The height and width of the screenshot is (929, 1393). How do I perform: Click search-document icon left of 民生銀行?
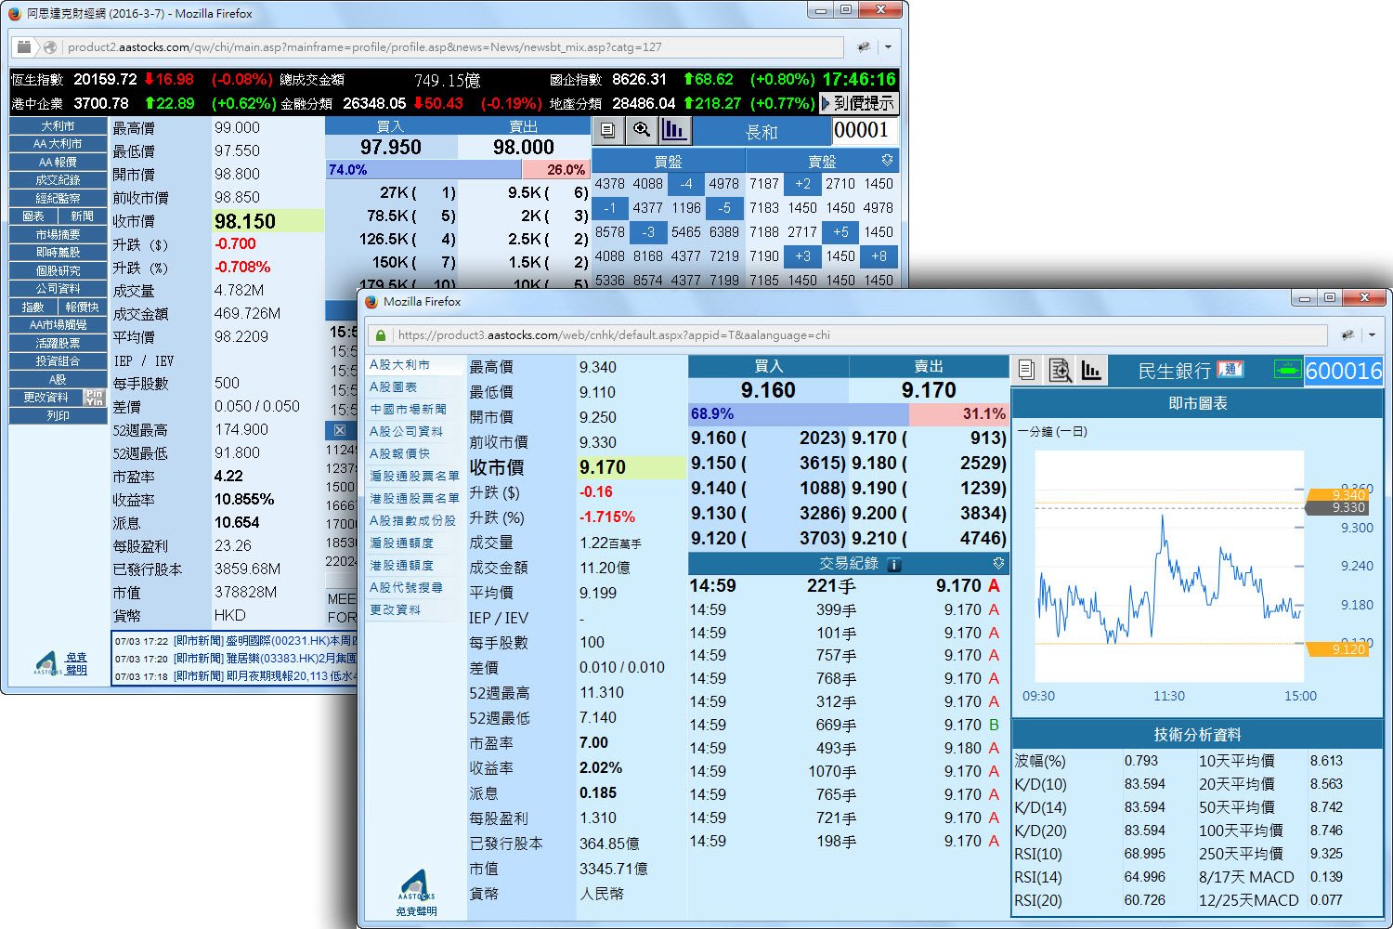coord(1060,371)
